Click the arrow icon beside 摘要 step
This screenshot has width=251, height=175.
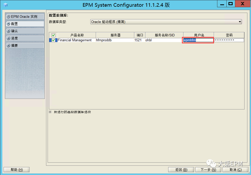pyautogui.click(x=9, y=45)
